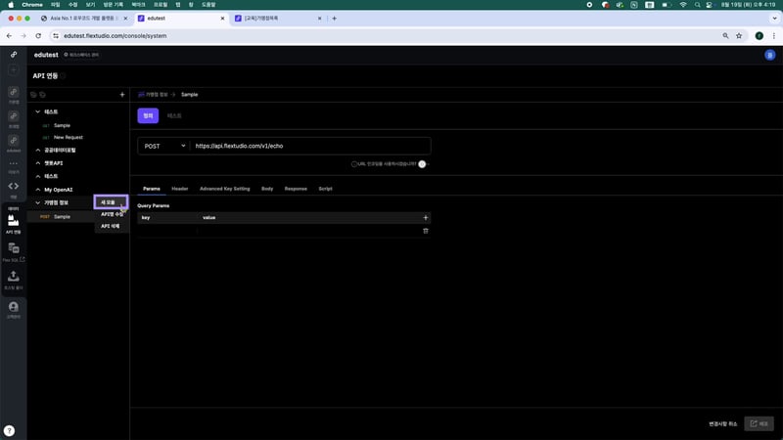Image resolution: width=783 pixels, height=440 pixels.
Task: Switch to the Body tab
Action: (x=267, y=188)
